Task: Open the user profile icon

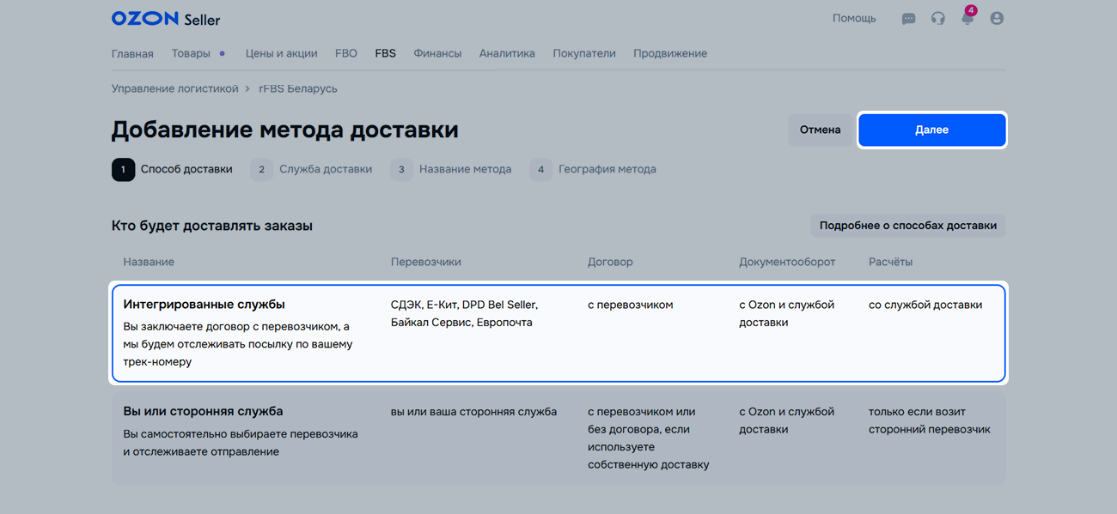Action: click(997, 19)
